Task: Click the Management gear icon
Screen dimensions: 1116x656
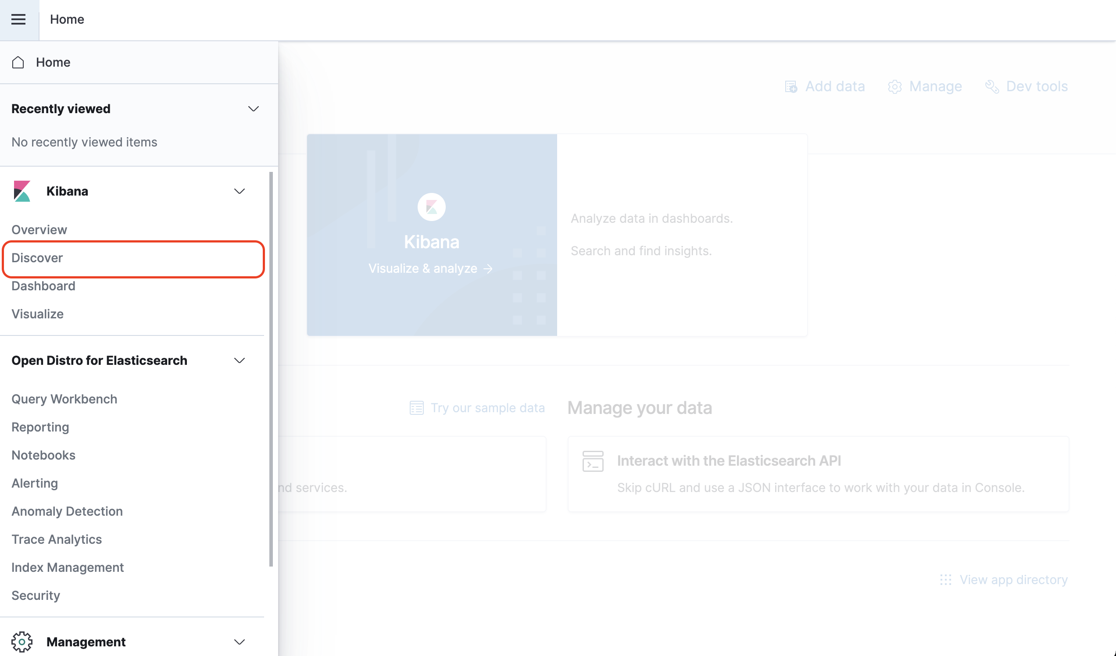Action: (21, 642)
